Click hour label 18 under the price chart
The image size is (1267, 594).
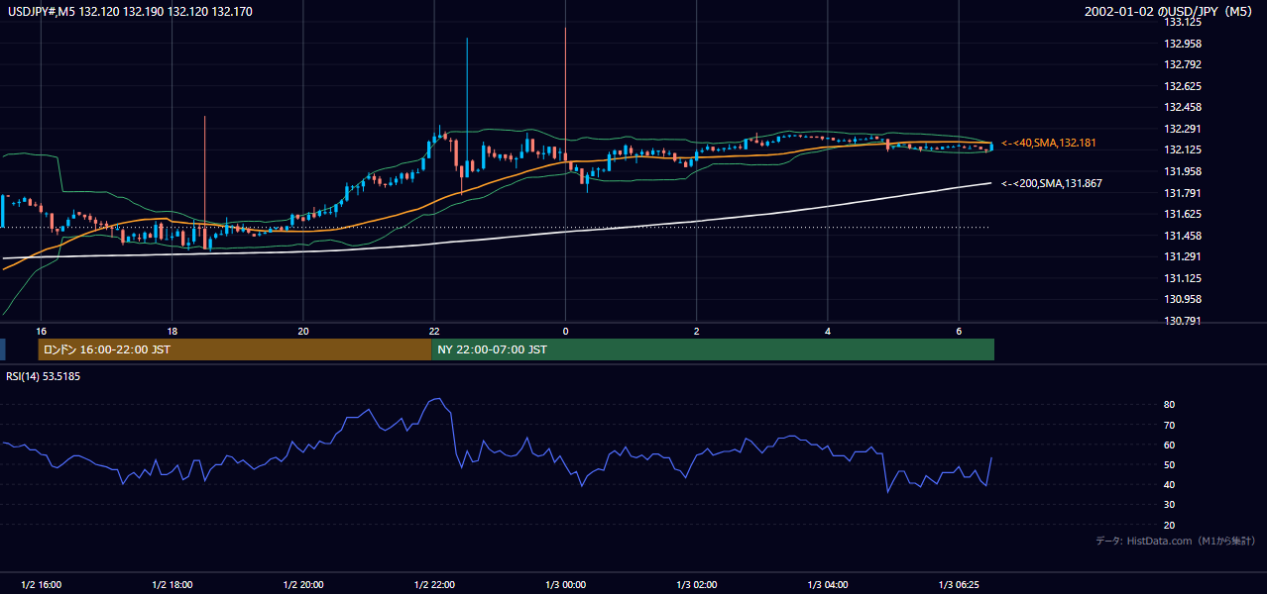173,331
